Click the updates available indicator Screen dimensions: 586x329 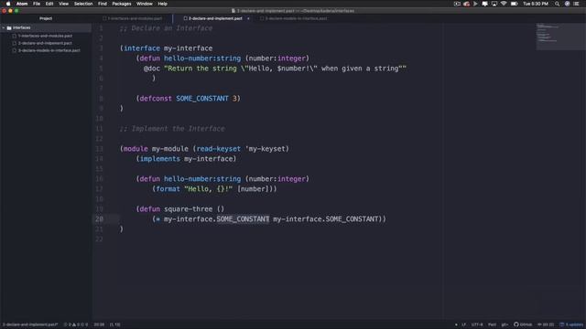(x=571, y=324)
